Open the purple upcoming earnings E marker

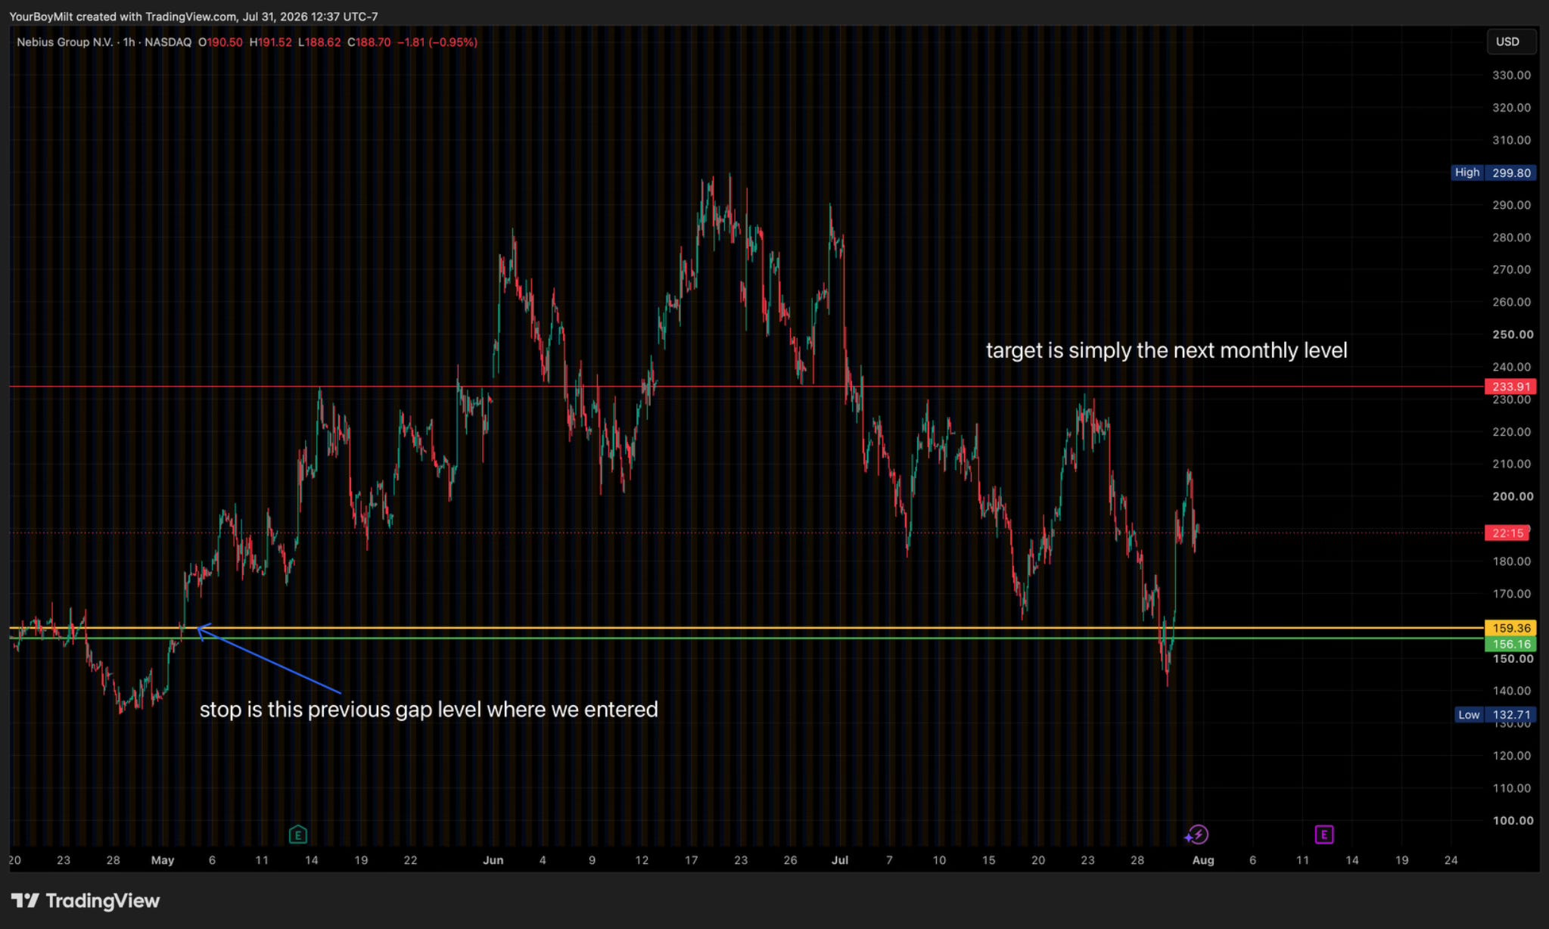[x=1323, y=834]
